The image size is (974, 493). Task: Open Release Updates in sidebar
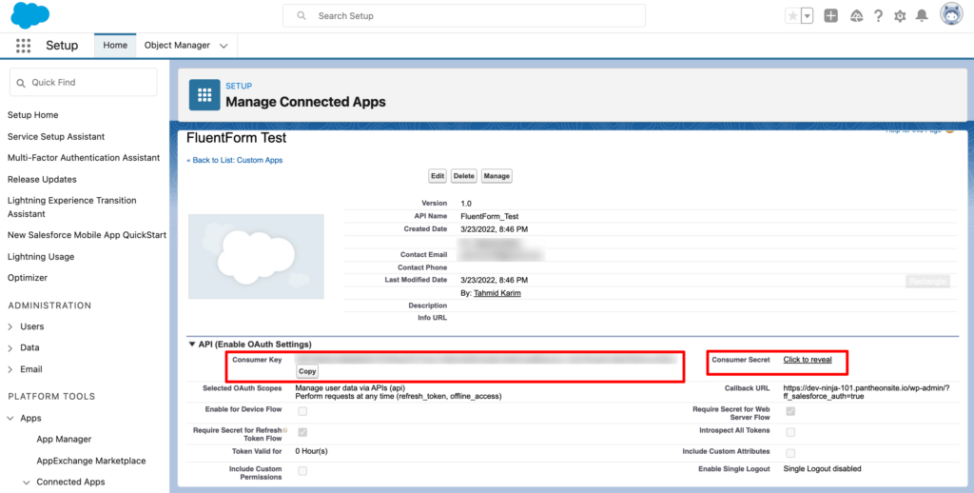[x=42, y=179]
